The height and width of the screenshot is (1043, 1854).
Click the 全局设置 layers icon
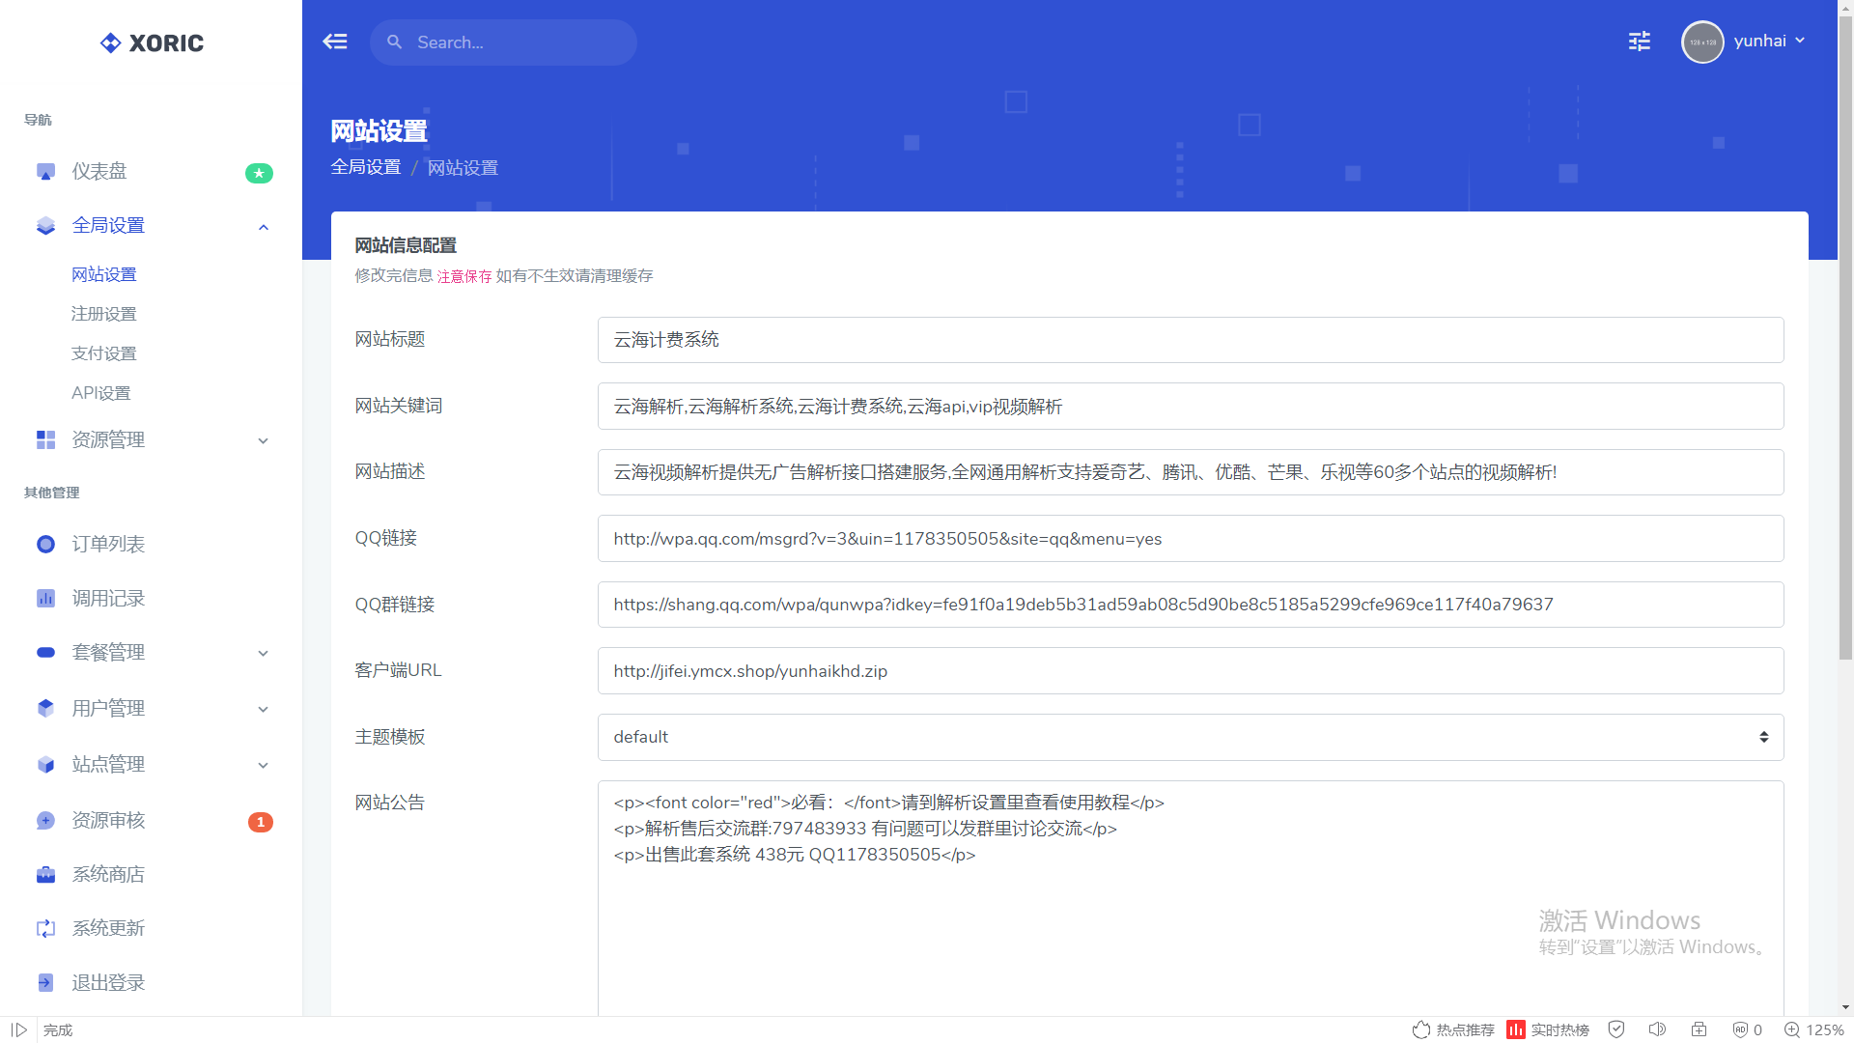45,226
